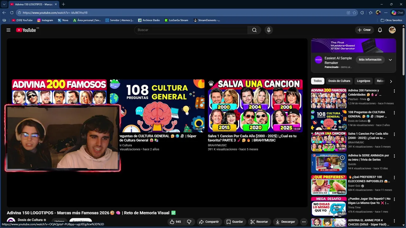
Task: Click the Crear button
Action: coord(364,30)
